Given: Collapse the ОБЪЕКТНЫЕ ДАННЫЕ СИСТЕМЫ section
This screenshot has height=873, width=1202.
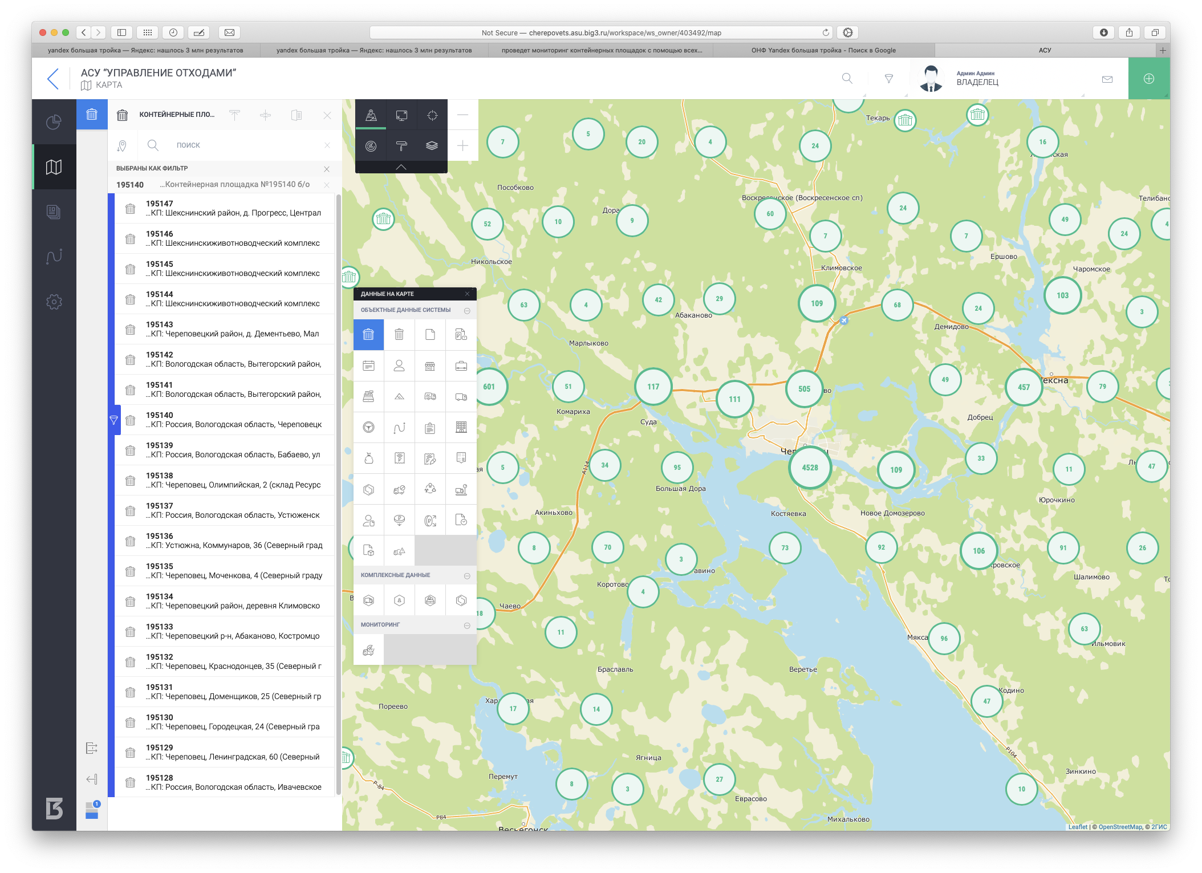Looking at the screenshot, I should coord(467,311).
